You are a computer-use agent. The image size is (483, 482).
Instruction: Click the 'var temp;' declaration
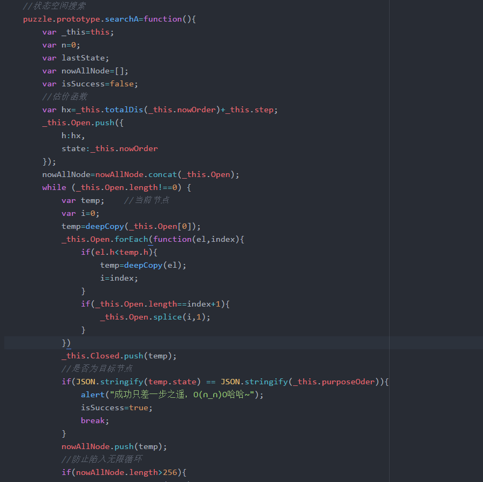[x=83, y=200]
